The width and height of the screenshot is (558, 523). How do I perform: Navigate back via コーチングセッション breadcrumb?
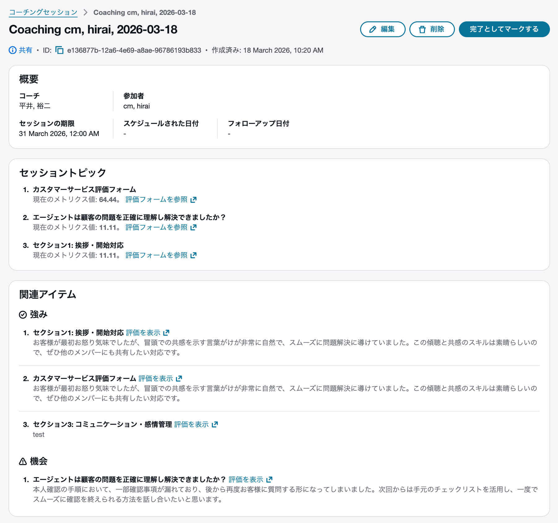(x=42, y=12)
